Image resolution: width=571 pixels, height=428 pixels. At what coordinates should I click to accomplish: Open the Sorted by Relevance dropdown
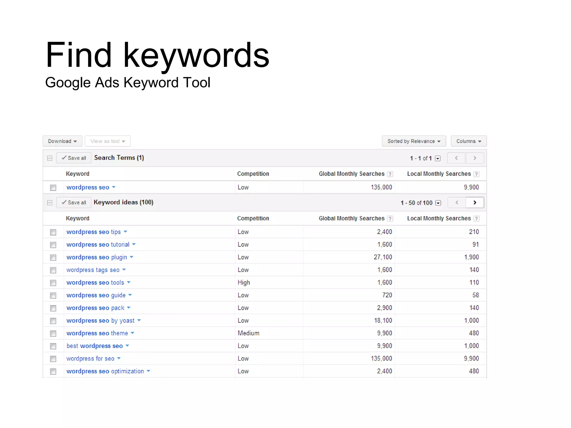[414, 141]
